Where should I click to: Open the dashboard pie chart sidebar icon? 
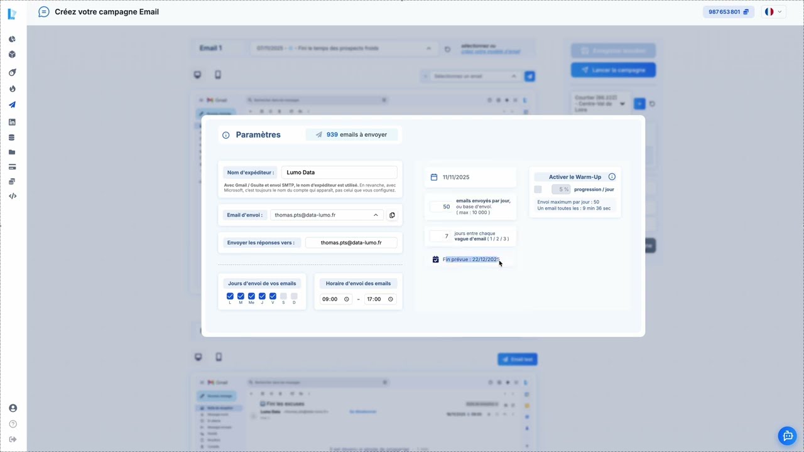(13, 40)
